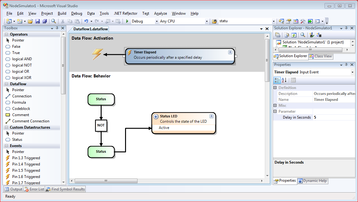Collapse the Timer Elapsed node chevron
Screen dimensions: 358x202
click(230, 52)
